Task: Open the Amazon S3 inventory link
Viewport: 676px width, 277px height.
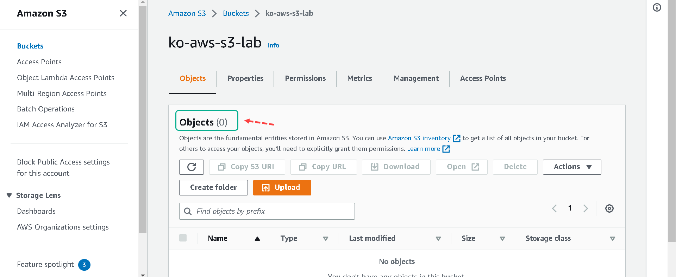Action: 419,138
